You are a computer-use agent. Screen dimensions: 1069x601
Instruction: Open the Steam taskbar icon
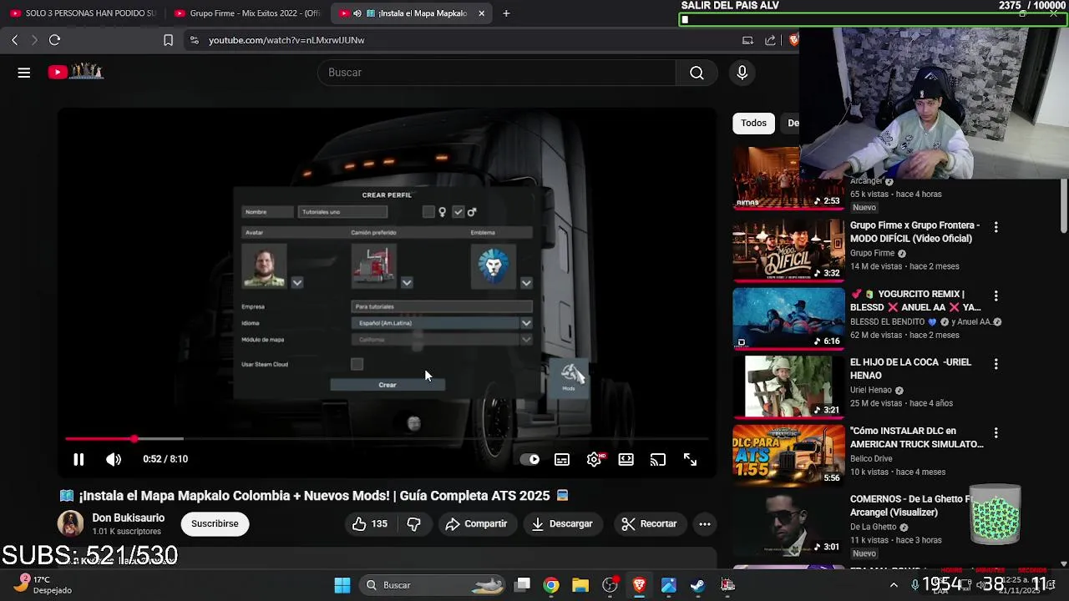pyautogui.click(x=697, y=585)
